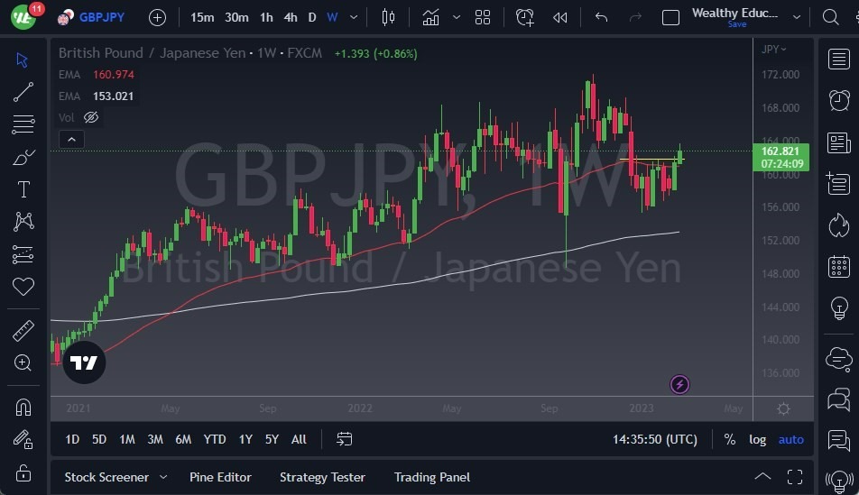Expand the timeframe interval dropdown
859x495 pixels.
click(x=354, y=17)
